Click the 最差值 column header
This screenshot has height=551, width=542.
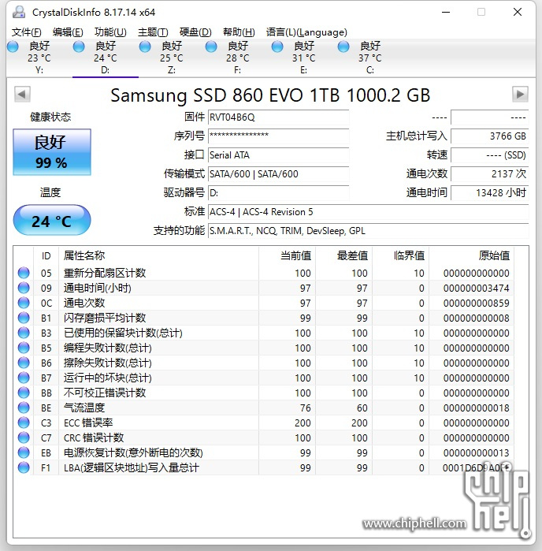344,255
